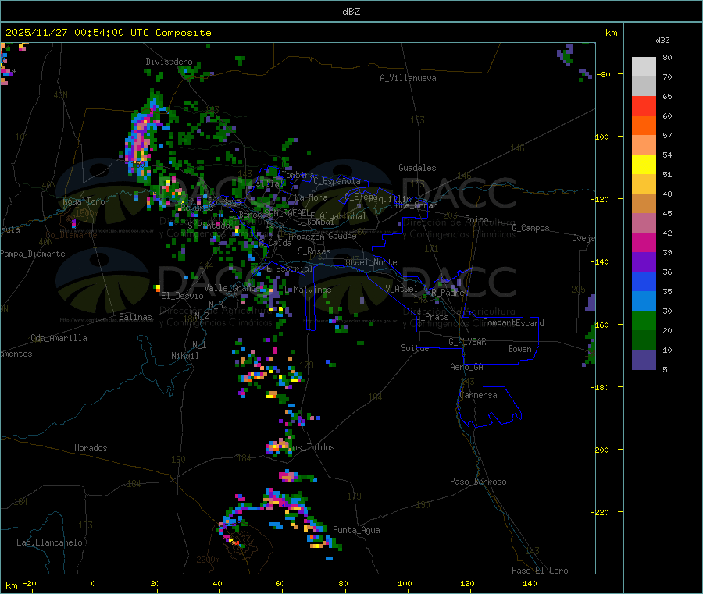Click the dark green 10-20 dBZ swatch
703x594 pixels.
click(x=644, y=340)
